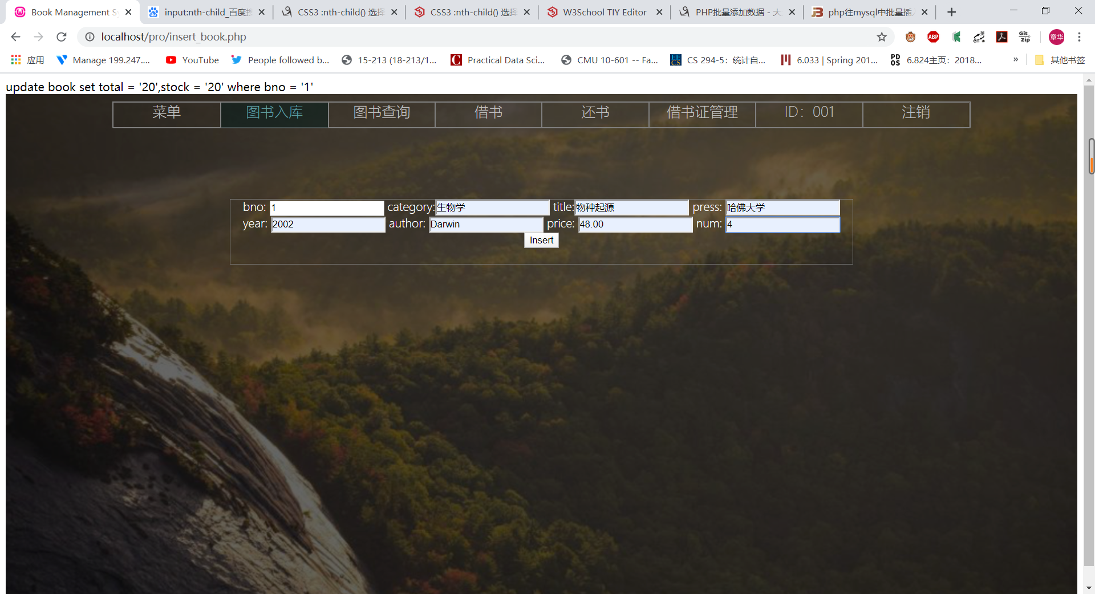Screen dimensions: 1095x594
Task: Open the Adobe Acrobat extension icon
Action: [1001, 37]
